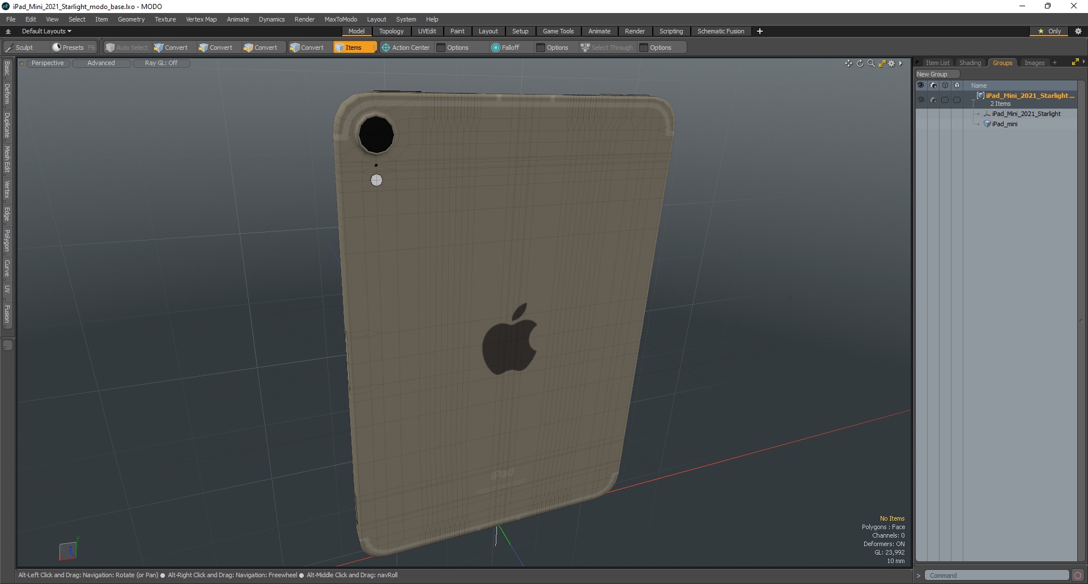Add a new layout tab with plus
The image size is (1088, 584).
click(x=760, y=31)
